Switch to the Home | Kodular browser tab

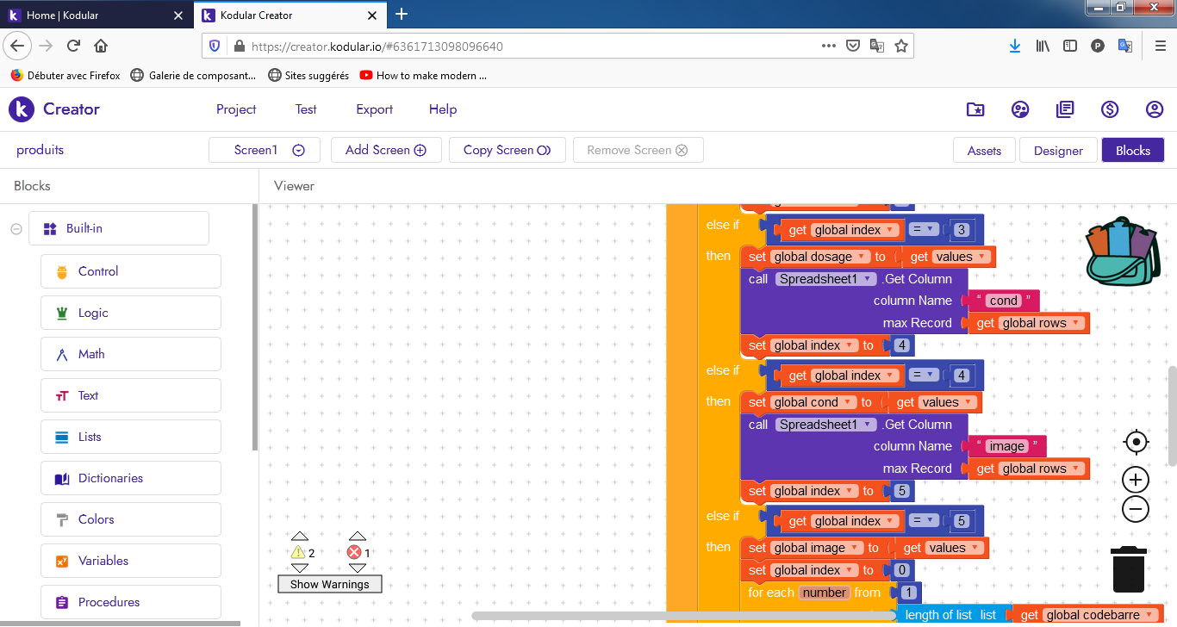point(97,16)
